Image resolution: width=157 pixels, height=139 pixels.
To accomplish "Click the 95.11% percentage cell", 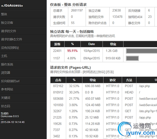I will 72,51.
